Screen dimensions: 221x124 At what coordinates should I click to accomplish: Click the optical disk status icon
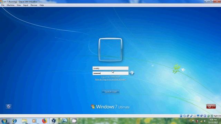click(x=184, y=116)
